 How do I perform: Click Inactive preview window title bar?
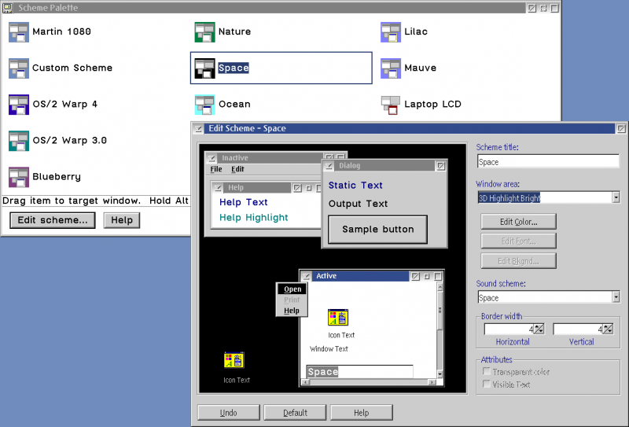270,158
